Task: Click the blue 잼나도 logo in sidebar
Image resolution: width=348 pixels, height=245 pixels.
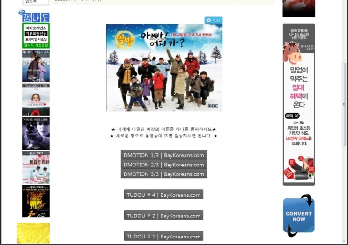Action: 34,16
